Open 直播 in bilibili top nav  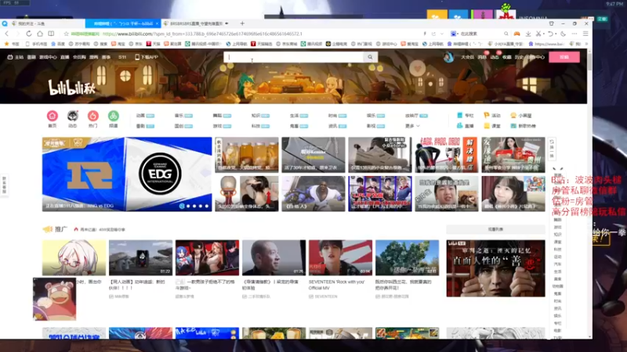pos(64,57)
